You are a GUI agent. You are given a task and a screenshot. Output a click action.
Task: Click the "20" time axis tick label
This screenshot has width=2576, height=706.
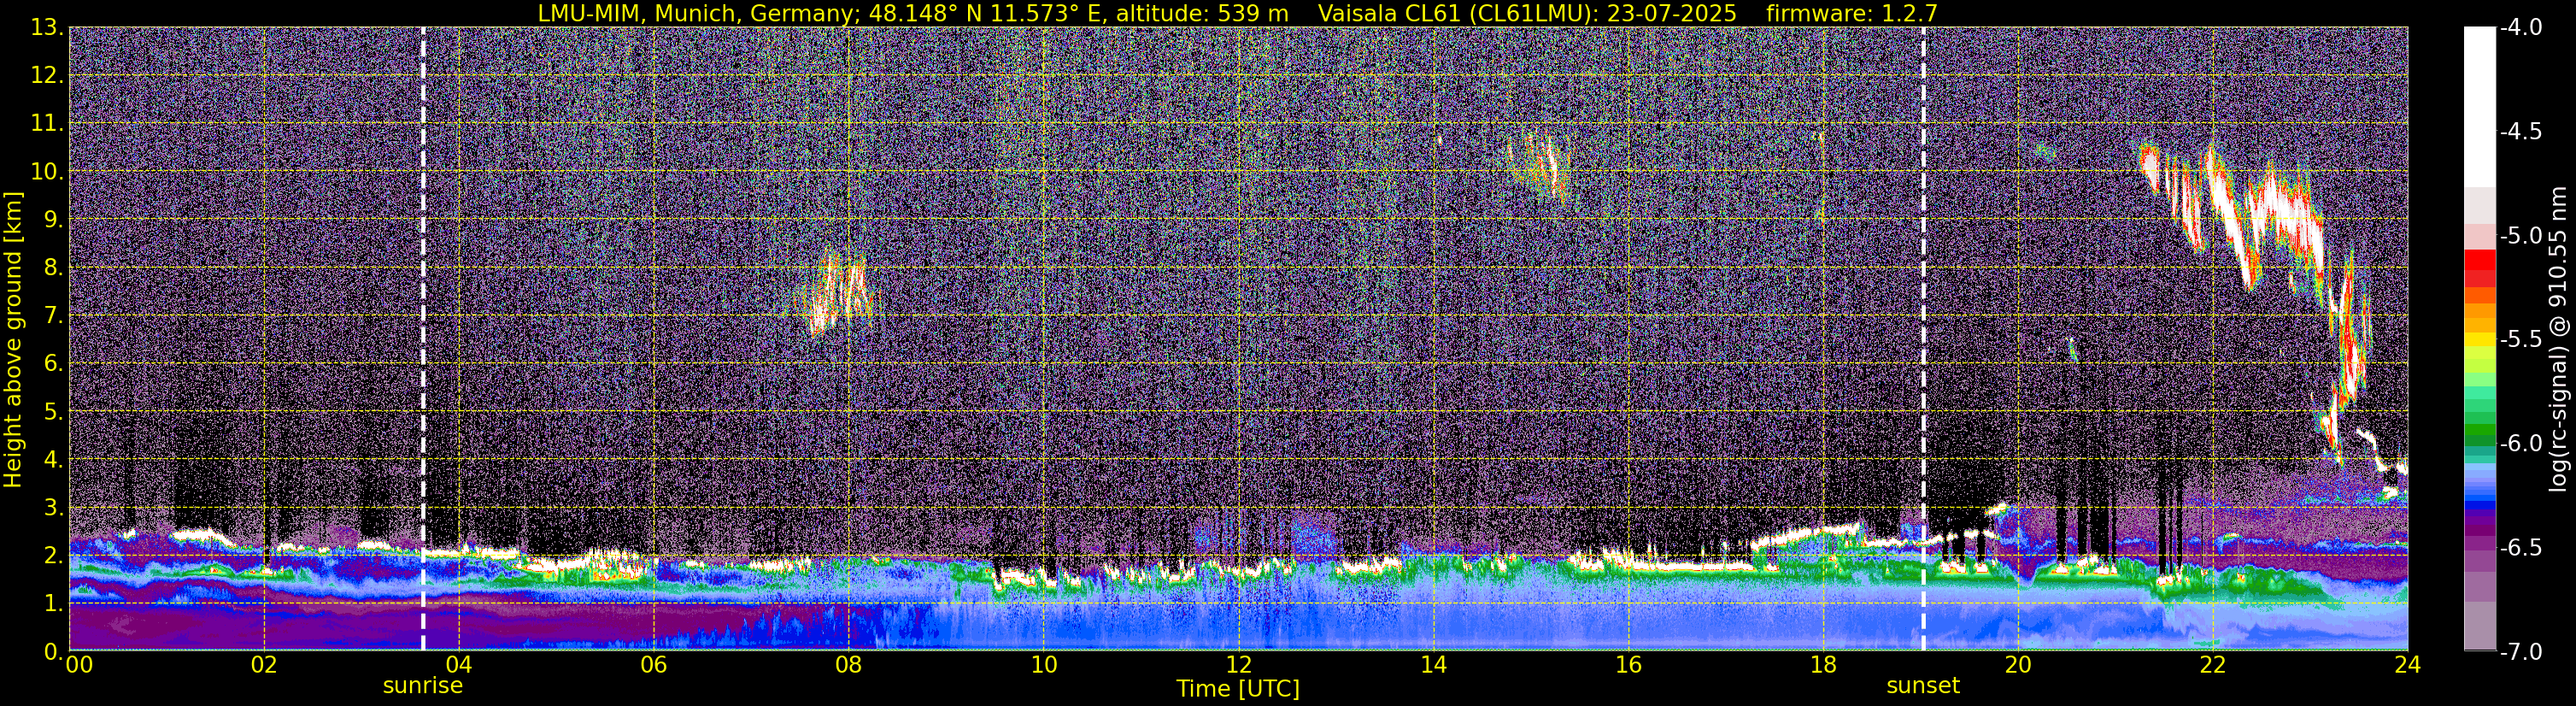(2018, 665)
